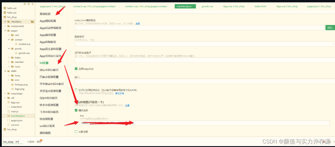
Task: Expand the index folder chevron
Action: point(9,58)
